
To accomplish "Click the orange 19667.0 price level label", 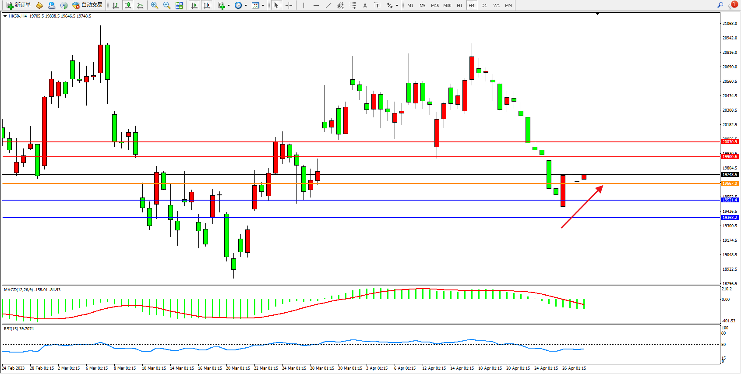I will pos(730,183).
